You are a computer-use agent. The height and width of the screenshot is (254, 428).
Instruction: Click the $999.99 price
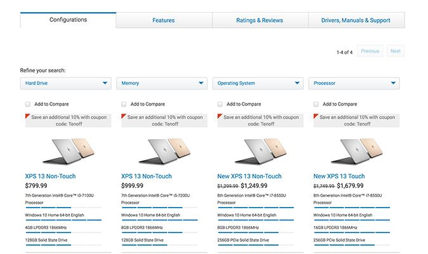click(132, 186)
